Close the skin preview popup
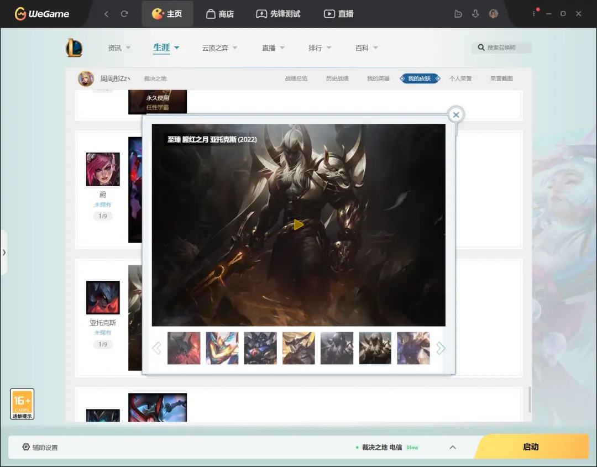This screenshot has height=467, width=597. [x=455, y=114]
